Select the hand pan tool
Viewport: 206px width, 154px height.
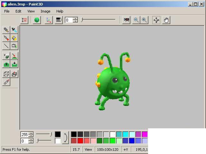pyautogui.click(x=166, y=20)
